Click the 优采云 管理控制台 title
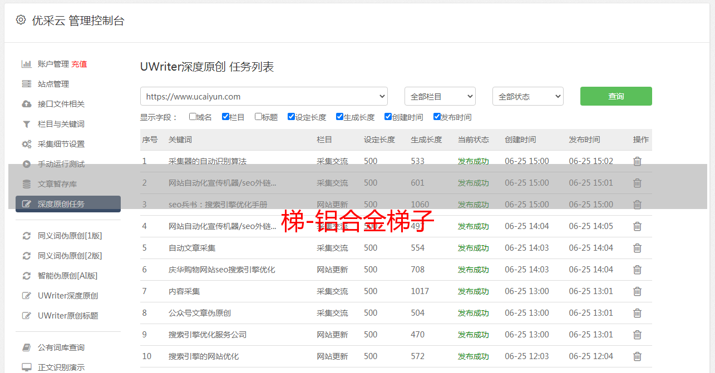The image size is (715, 373). [78, 21]
